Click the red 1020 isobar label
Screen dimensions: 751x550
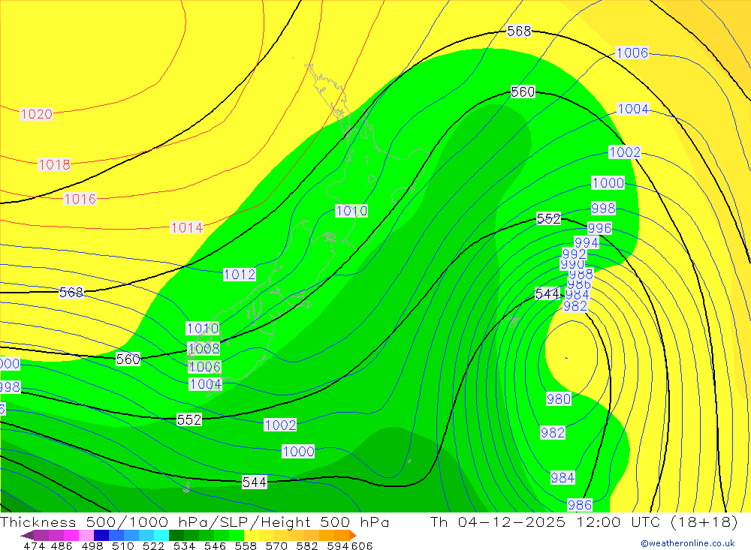tap(36, 114)
